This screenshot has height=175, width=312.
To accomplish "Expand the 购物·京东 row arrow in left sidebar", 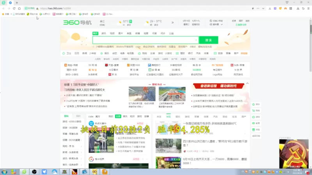I will click(81, 147).
